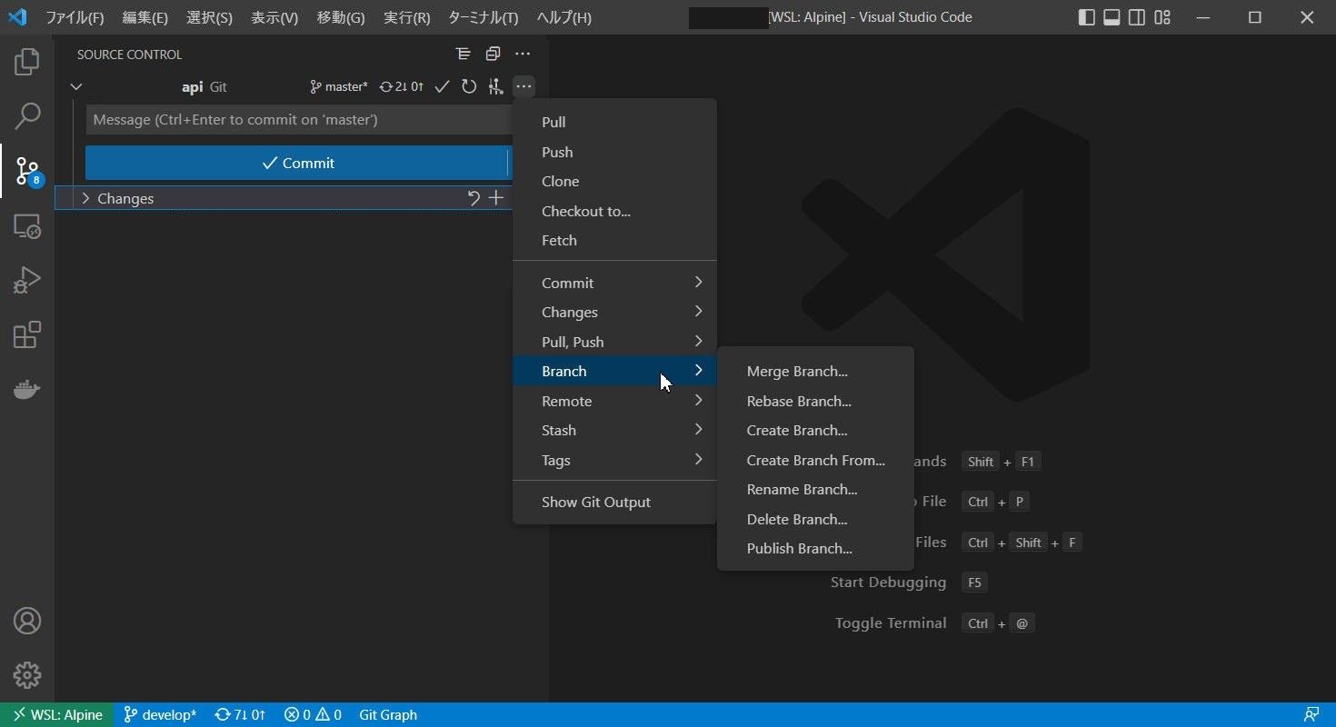Choose Fetch in the Git menu
The width and height of the screenshot is (1336, 727).
[x=559, y=240]
